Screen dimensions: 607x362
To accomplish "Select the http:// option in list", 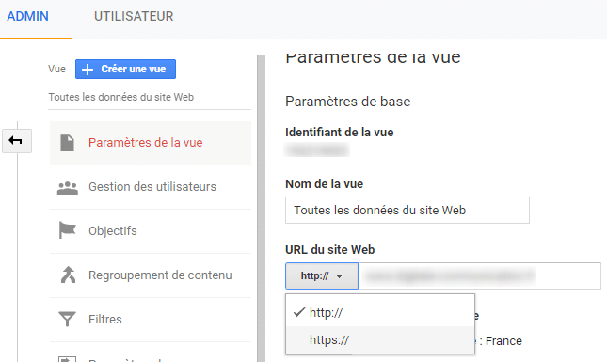I will tap(380, 312).
